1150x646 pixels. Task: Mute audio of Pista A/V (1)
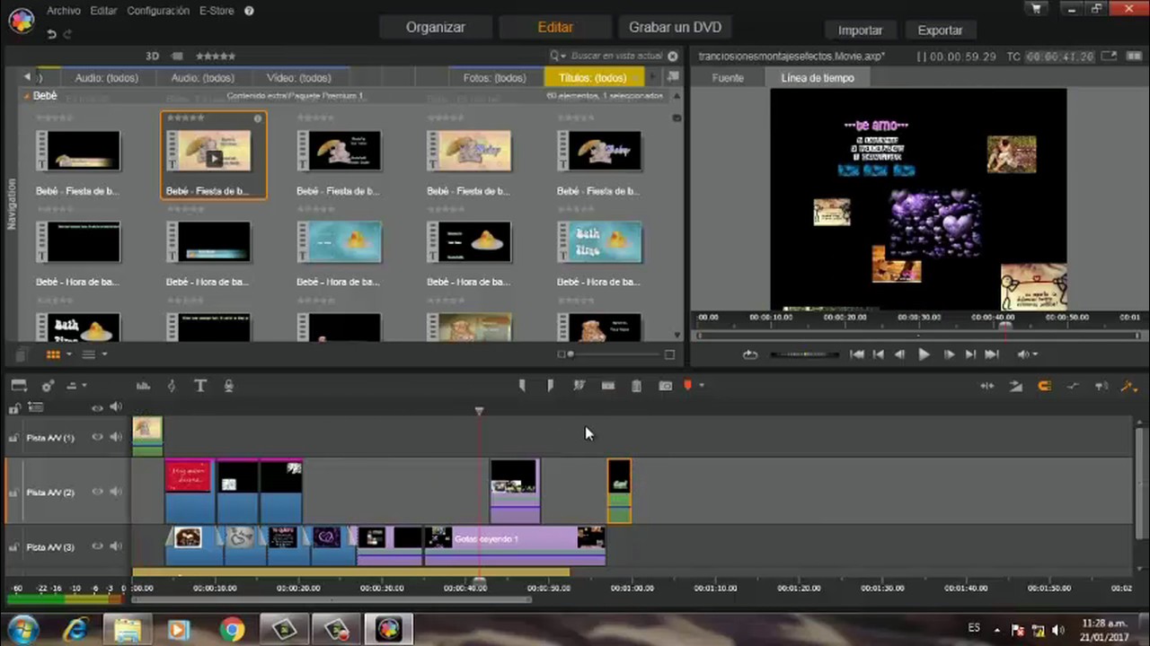[115, 437]
